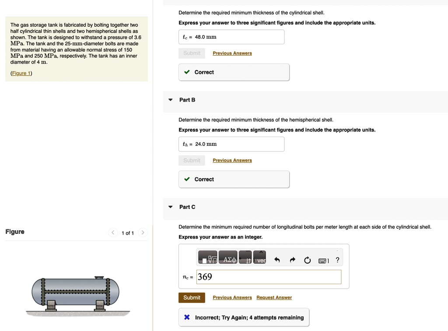Open the Greek symbols ΑΣφ palette

click(227, 257)
